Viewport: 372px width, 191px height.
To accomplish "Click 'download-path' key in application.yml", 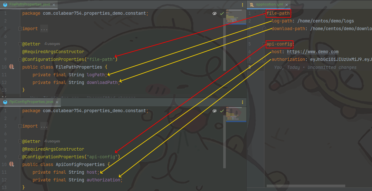I will (288, 29).
